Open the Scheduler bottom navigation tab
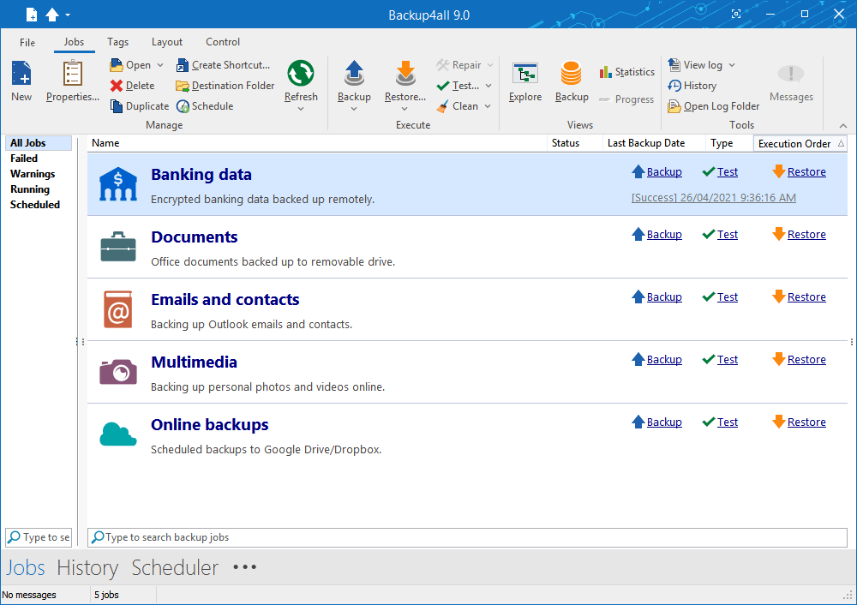Image resolution: width=857 pixels, height=605 pixels. point(175,568)
